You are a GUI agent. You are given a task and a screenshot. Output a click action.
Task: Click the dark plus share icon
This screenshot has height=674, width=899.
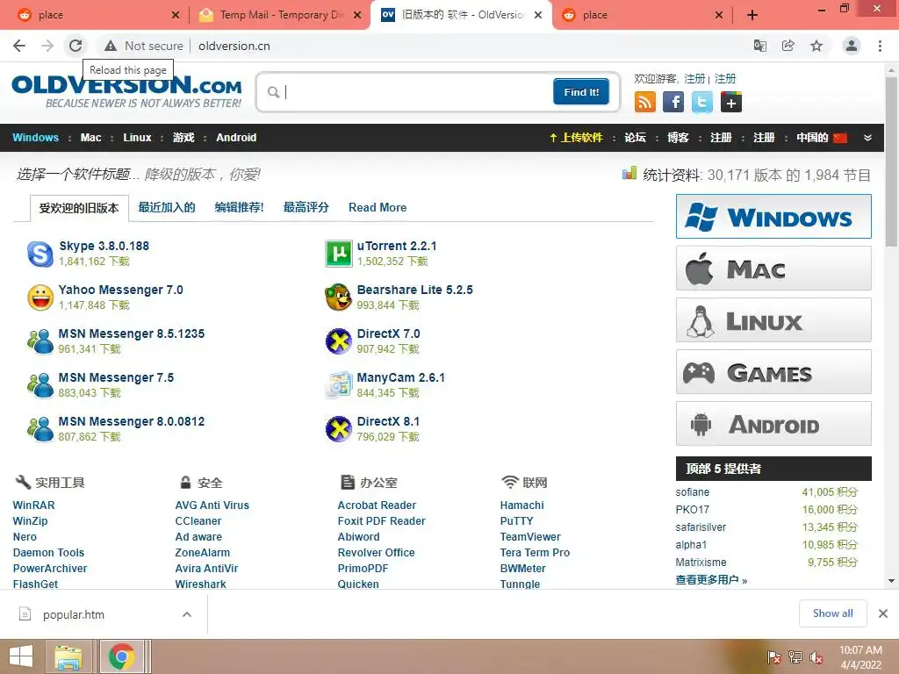pos(730,103)
